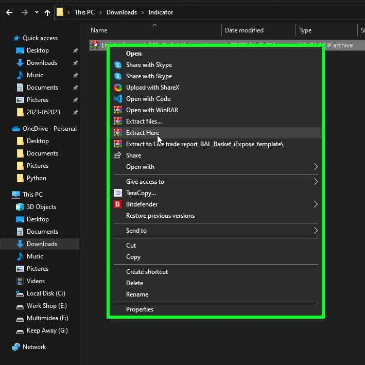
Task: Open 3D Objects folder
Action: pyautogui.click(x=41, y=207)
